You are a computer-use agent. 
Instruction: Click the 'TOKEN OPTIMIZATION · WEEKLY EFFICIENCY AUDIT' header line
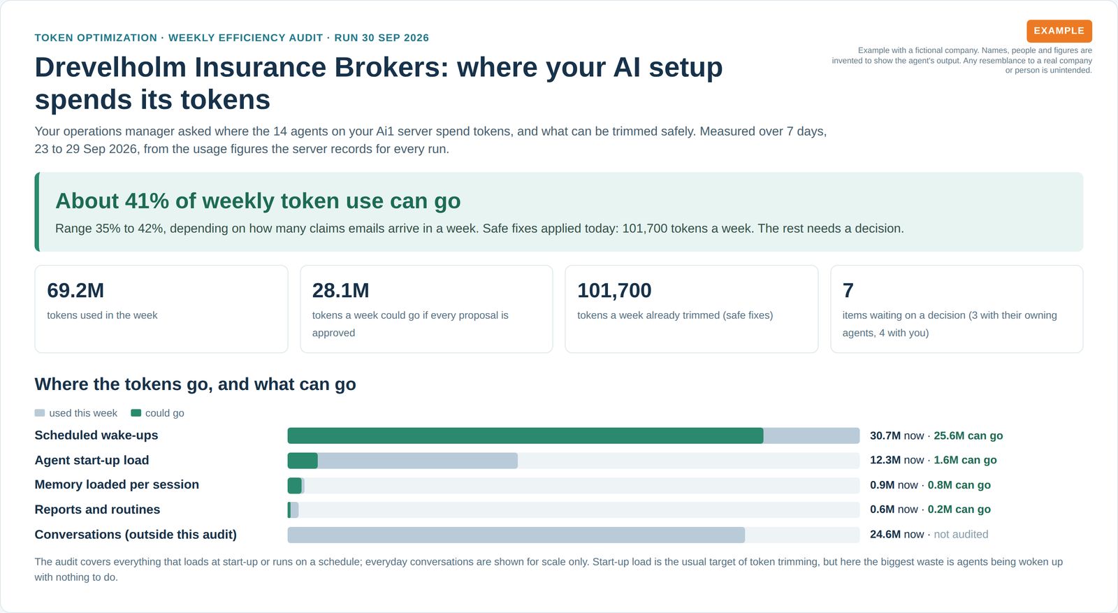232,38
